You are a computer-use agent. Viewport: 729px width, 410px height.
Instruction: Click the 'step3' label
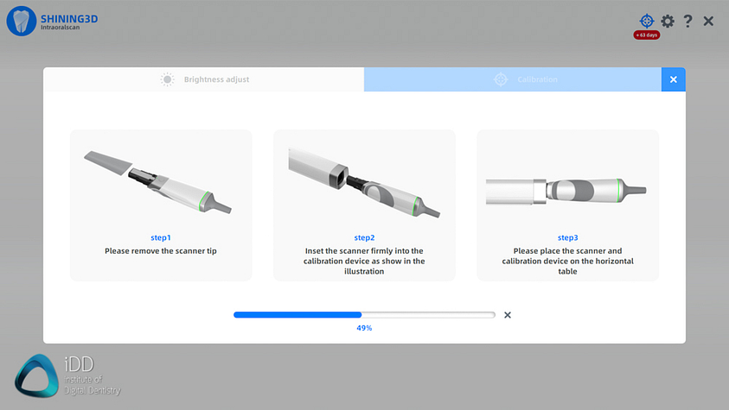[567, 237]
